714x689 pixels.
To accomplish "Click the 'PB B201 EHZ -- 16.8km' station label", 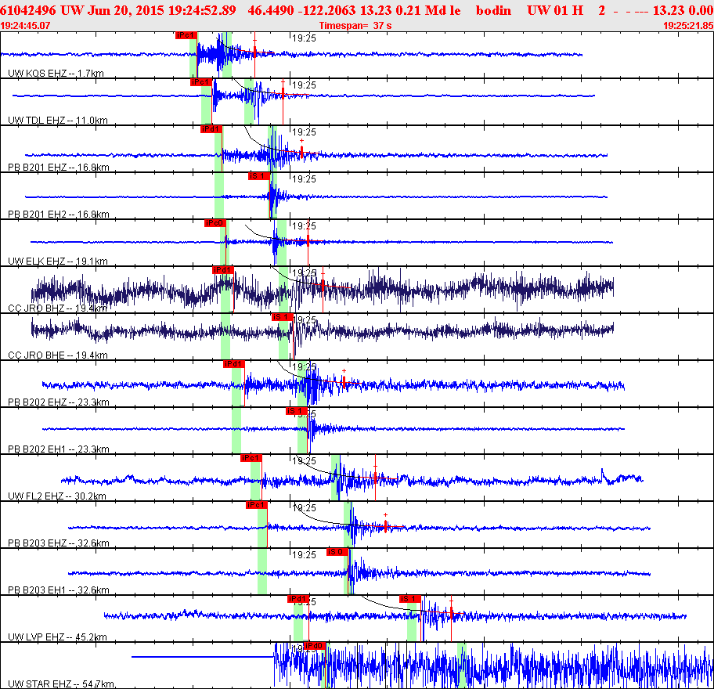I will (x=59, y=167).
